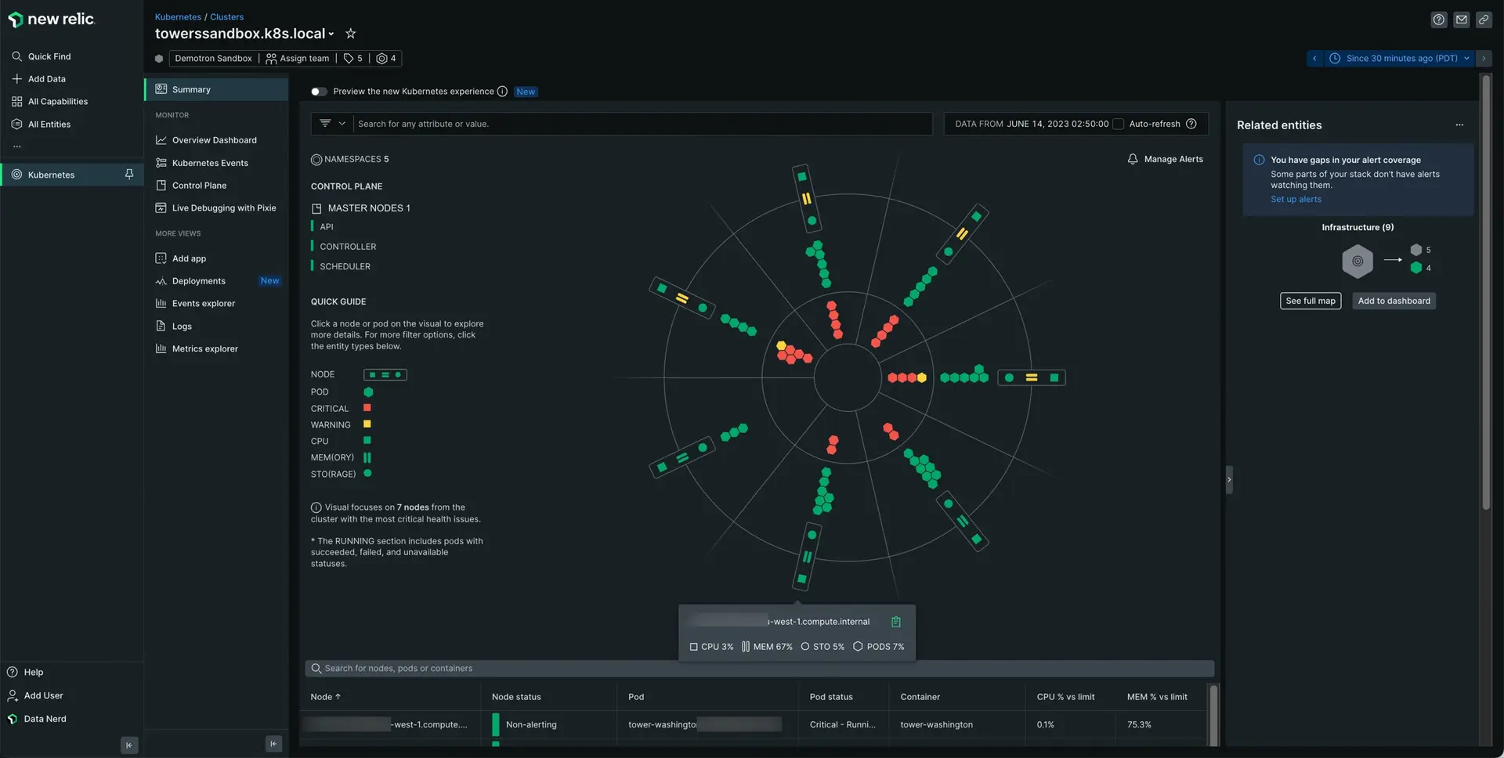Open the Summary view
Viewport: 1504px width, 758px height.
click(217, 89)
